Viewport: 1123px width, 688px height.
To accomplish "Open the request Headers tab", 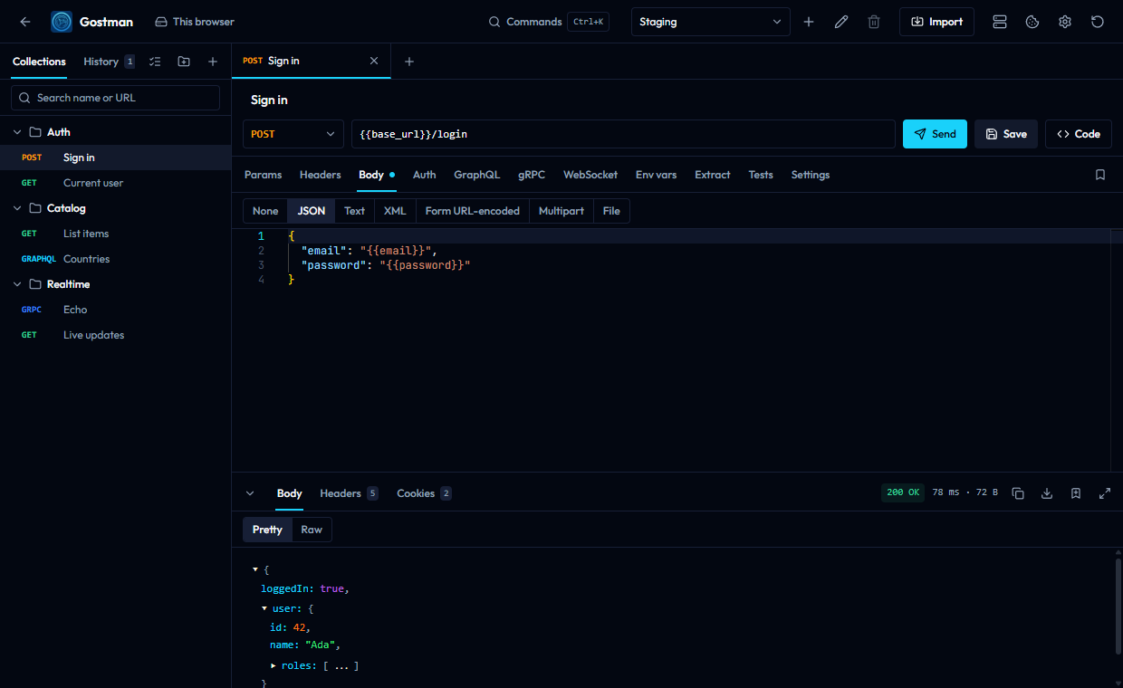I will click(321, 175).
